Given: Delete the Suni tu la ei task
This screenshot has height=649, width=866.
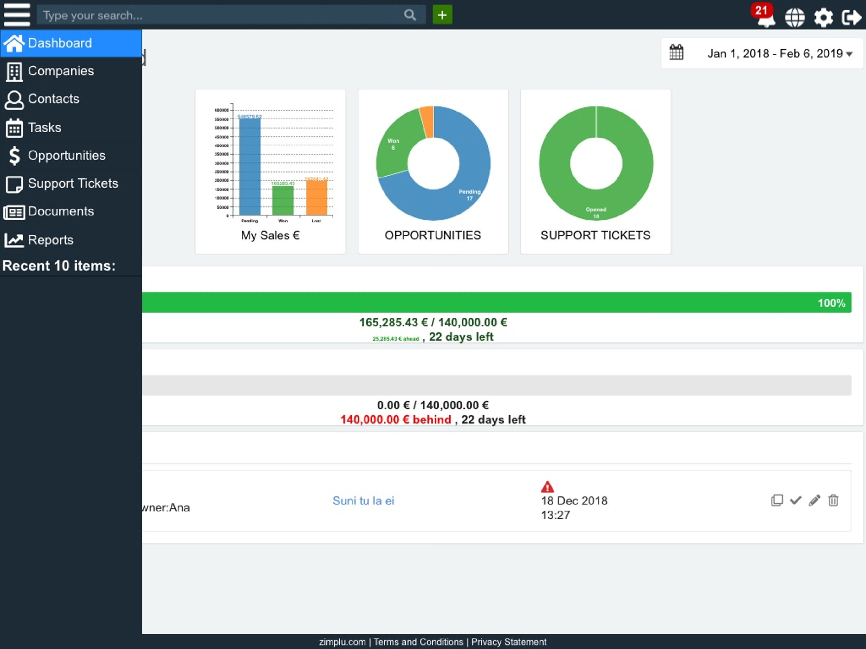Looking at the screenshot, I should (833, 500).
